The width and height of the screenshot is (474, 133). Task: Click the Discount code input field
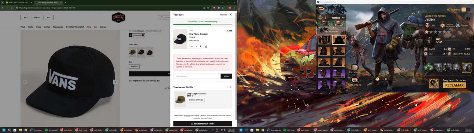coord(196,76)
